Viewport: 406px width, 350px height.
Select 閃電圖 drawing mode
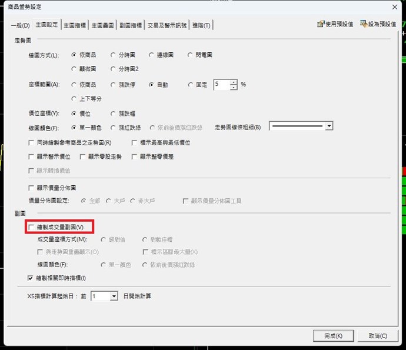pos(190,55)
